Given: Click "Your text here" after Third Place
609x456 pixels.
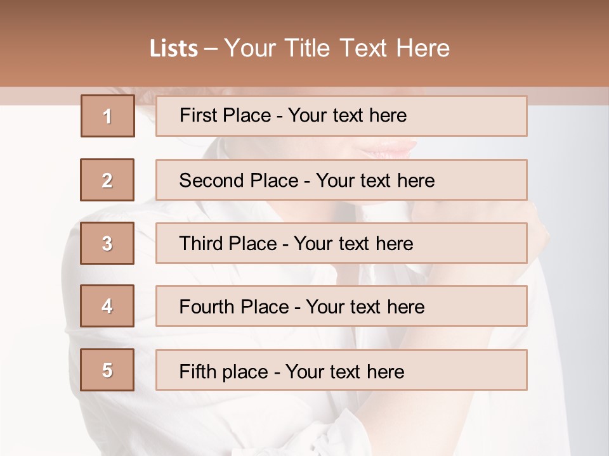Looking at the screenshot, I should tap(353, 244).
